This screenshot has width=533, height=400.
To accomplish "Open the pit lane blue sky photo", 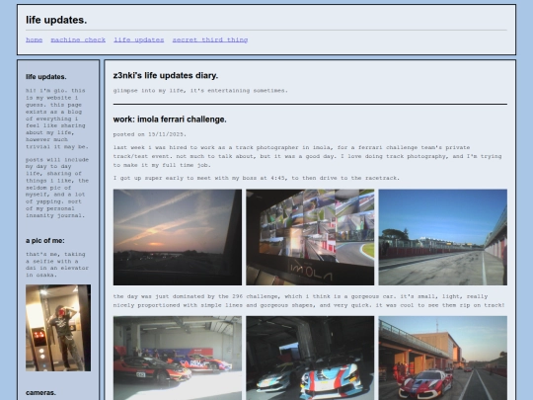I will (442, 237).
